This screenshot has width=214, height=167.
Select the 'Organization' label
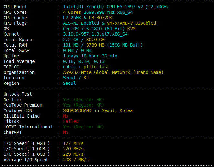(19, 72)
